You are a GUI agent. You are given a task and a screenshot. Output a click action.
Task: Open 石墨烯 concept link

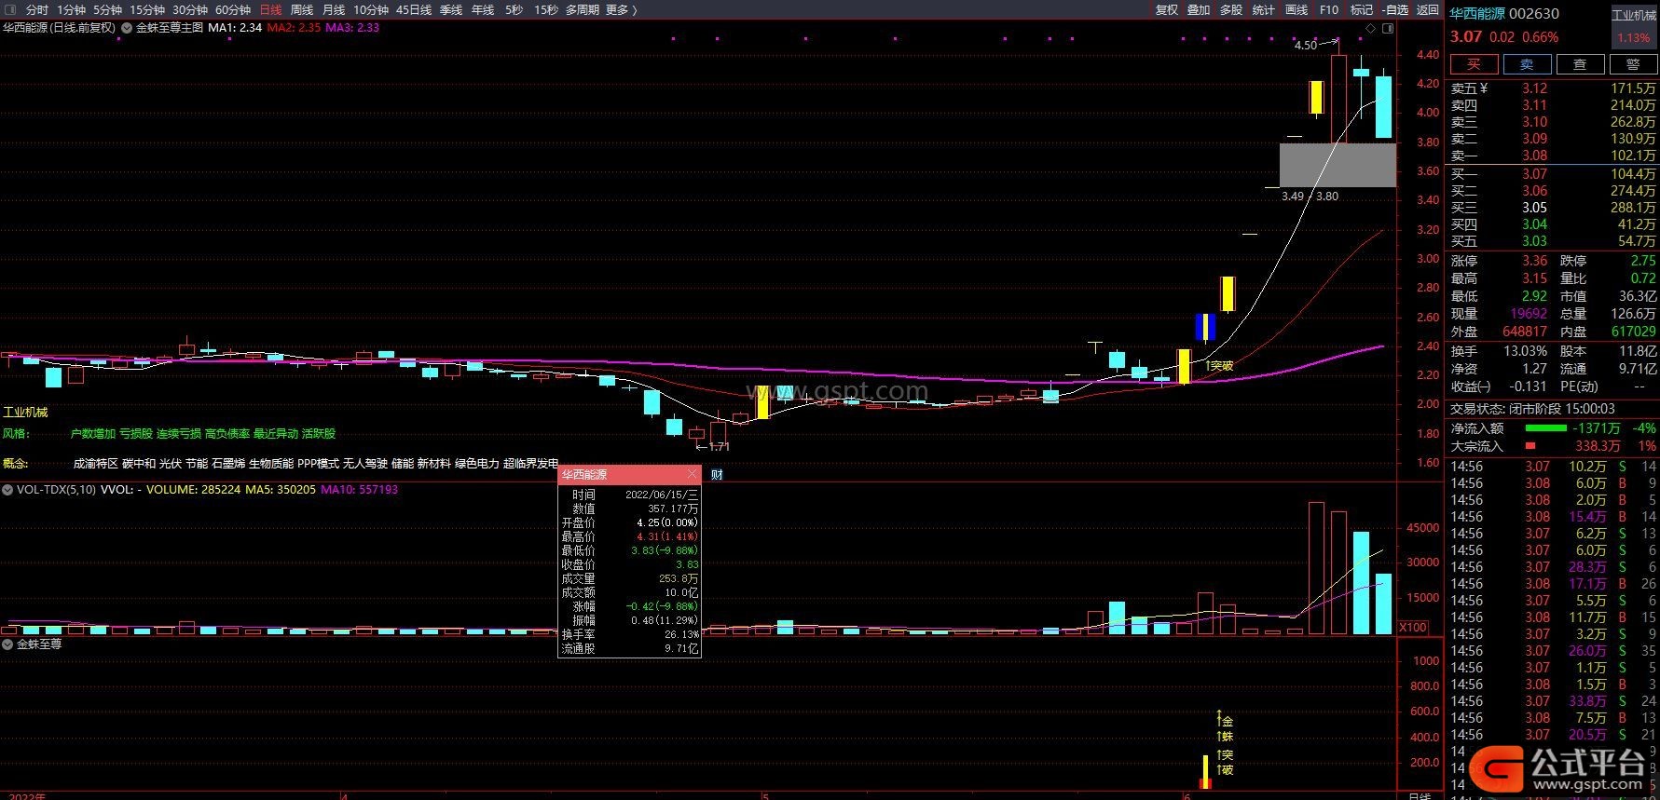coord(228,463)
